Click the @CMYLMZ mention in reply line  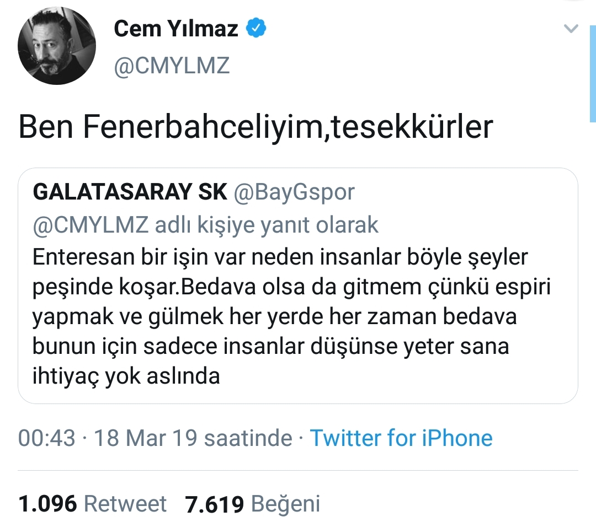[91, 225]
